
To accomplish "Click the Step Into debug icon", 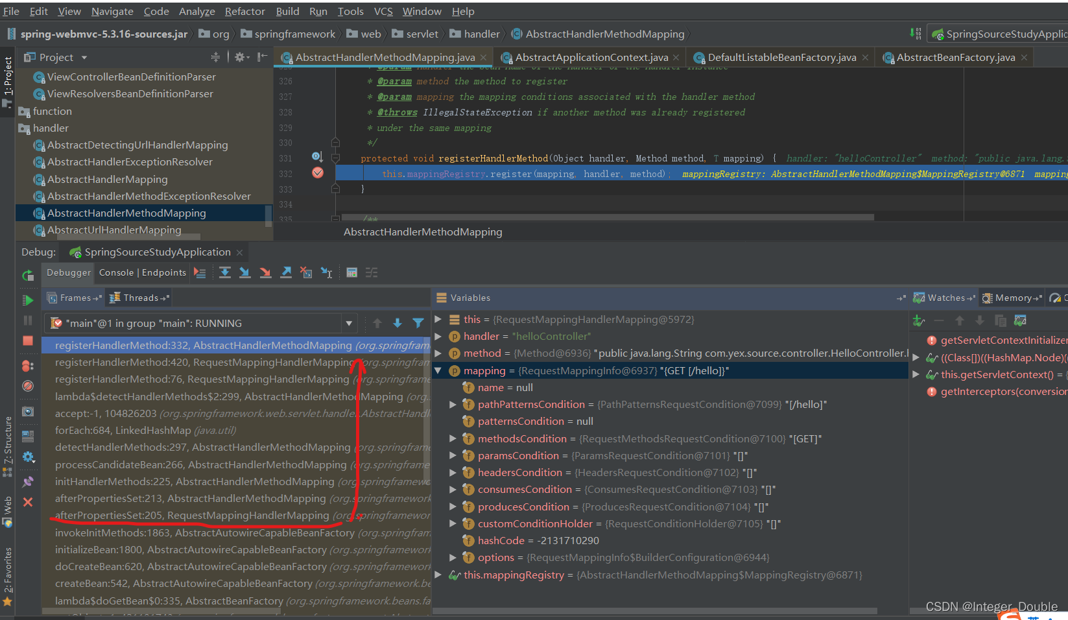I will click(x=245, y=273).
